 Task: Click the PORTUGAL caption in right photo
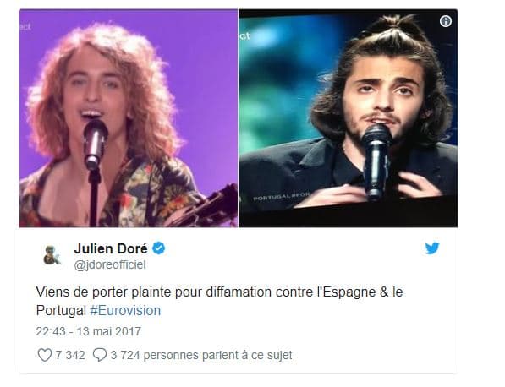point(282,196)
